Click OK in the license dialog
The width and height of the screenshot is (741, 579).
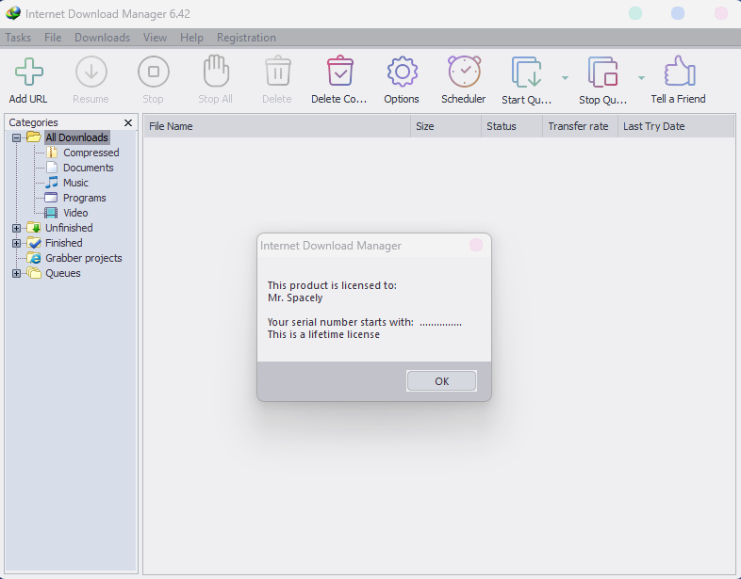441,380
